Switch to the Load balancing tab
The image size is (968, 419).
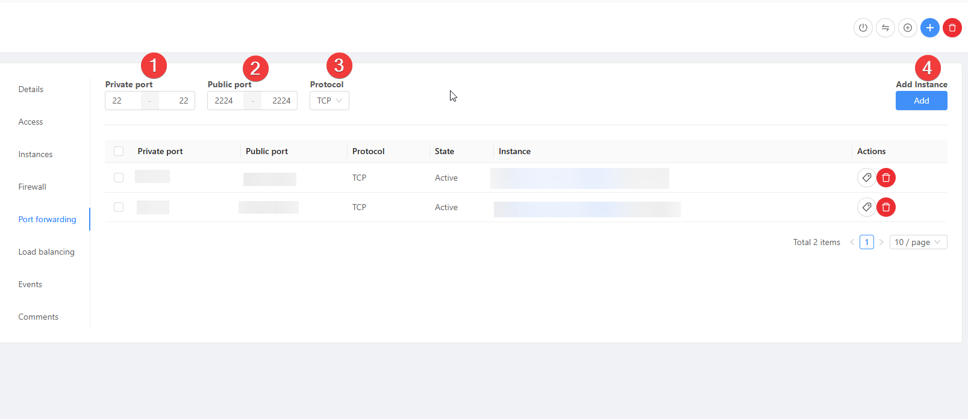[x=46, y=252]
